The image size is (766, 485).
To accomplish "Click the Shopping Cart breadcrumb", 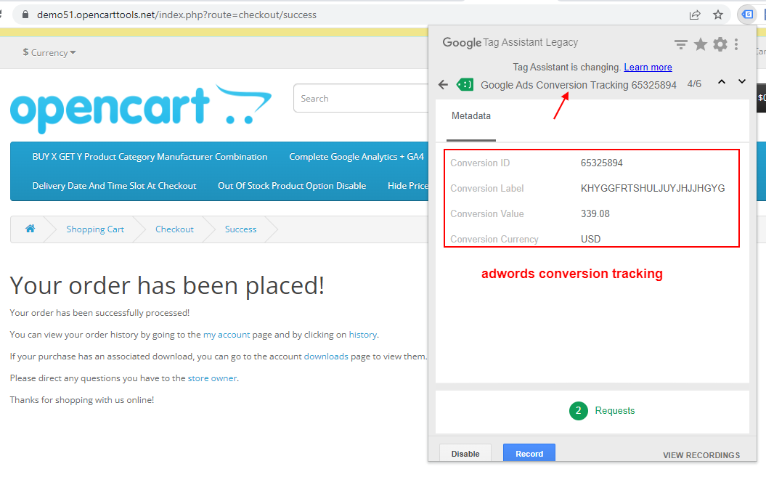I will tap(95, 229).
